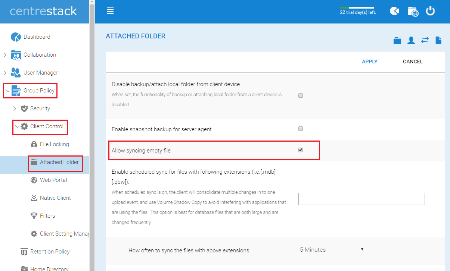Click 'Enable scheduled sync for files' label
This screenshot has width=450, height=271.
point(193,177)
